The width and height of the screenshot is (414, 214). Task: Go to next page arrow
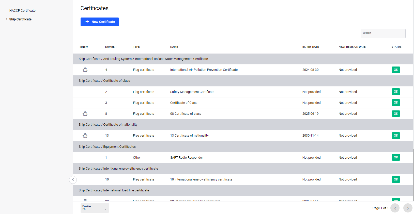[x=408, y=208]
